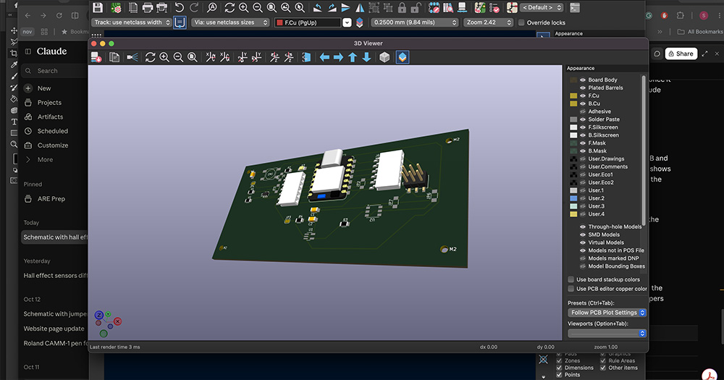Viewport: 724px width, 380px height.
Task: Go back in the browser window
Action: point(28,15)
